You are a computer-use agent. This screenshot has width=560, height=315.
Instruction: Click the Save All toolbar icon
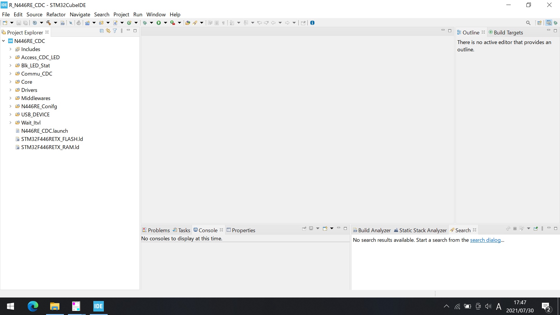coord(26,23)
